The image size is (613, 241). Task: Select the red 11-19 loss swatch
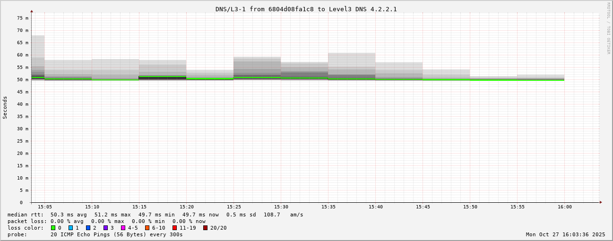(x=174, y=228)
